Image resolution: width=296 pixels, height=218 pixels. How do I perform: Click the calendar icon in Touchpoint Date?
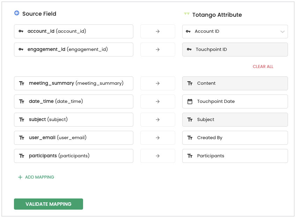pos(190,102)
